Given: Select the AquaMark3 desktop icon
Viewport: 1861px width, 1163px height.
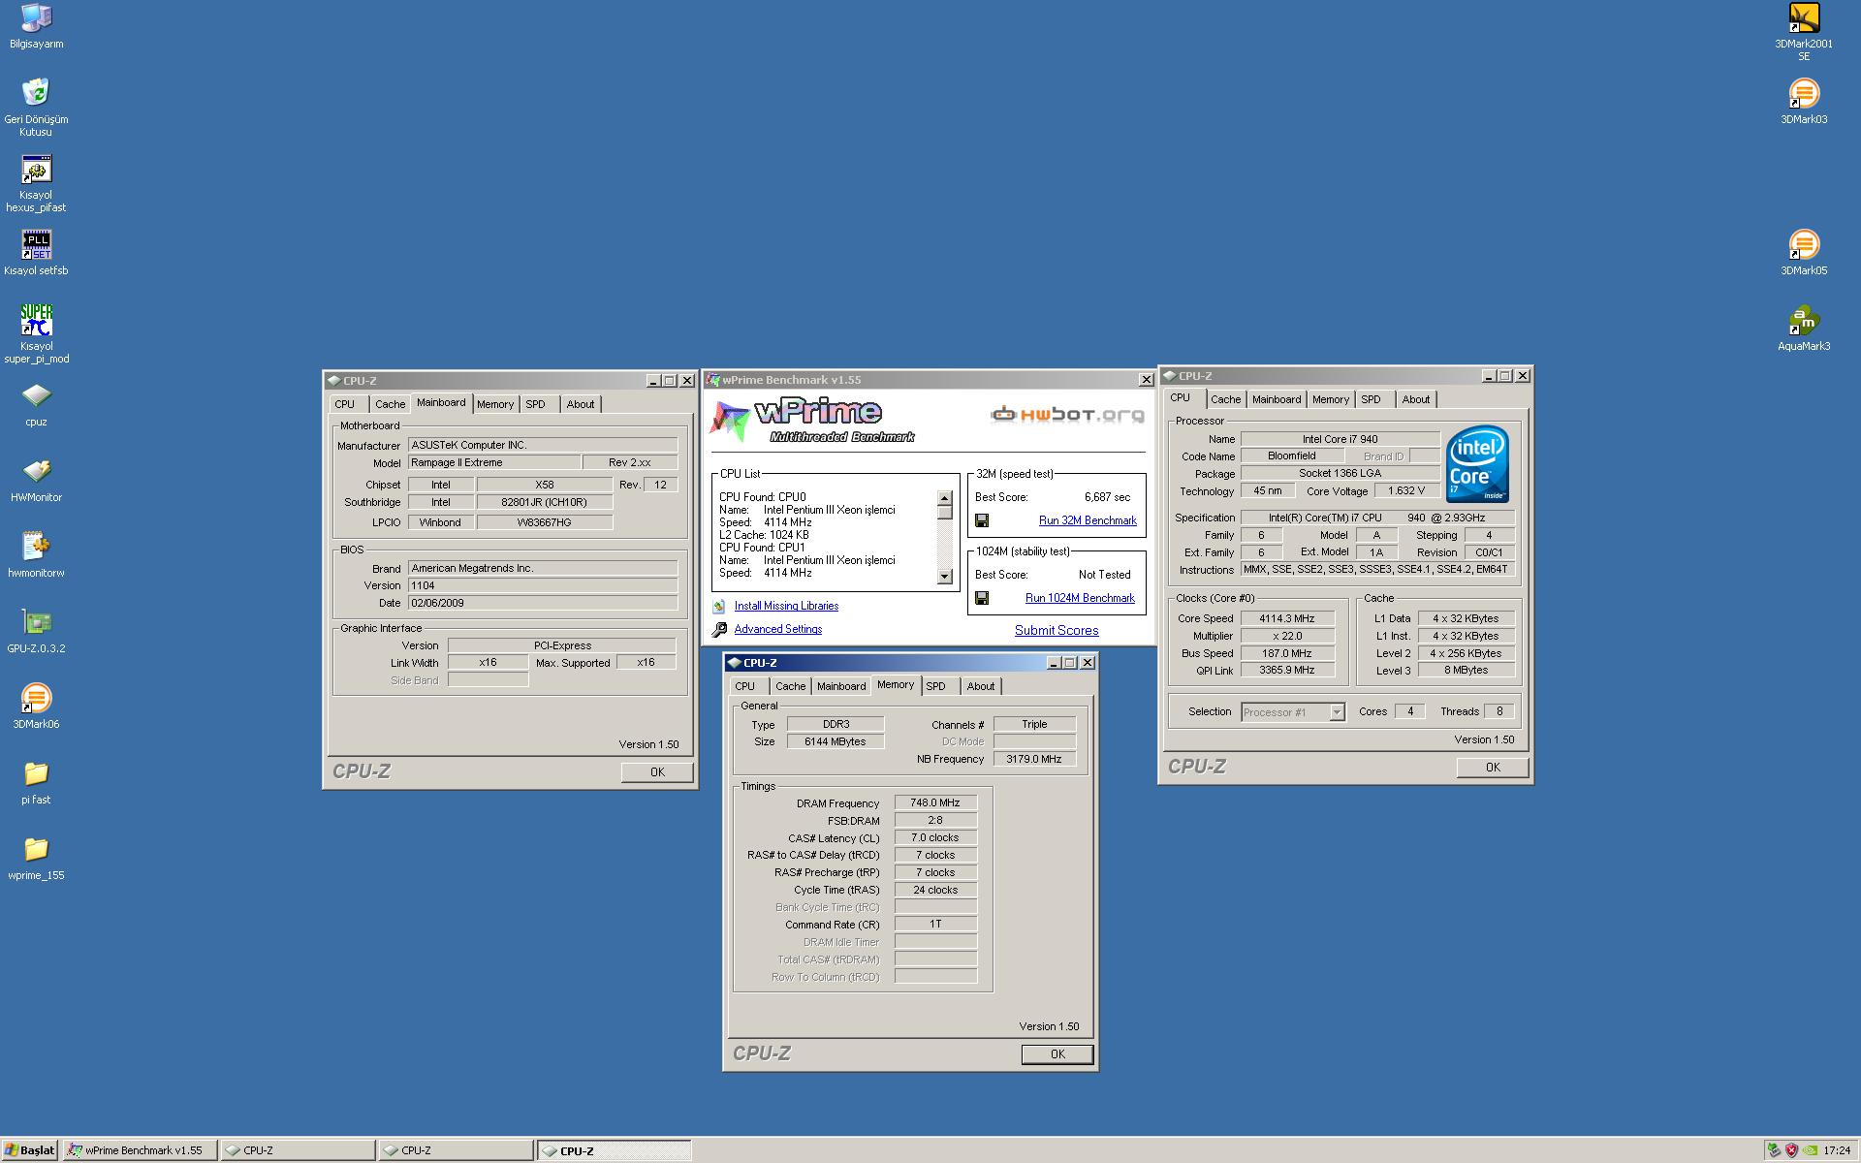Looking at the screenshot, I should pyautogui.click(x=1804, y=320).
